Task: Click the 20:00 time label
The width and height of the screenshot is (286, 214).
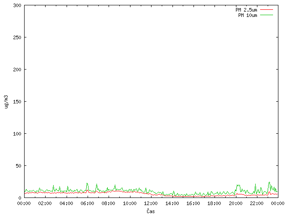Action: [236, 203]
